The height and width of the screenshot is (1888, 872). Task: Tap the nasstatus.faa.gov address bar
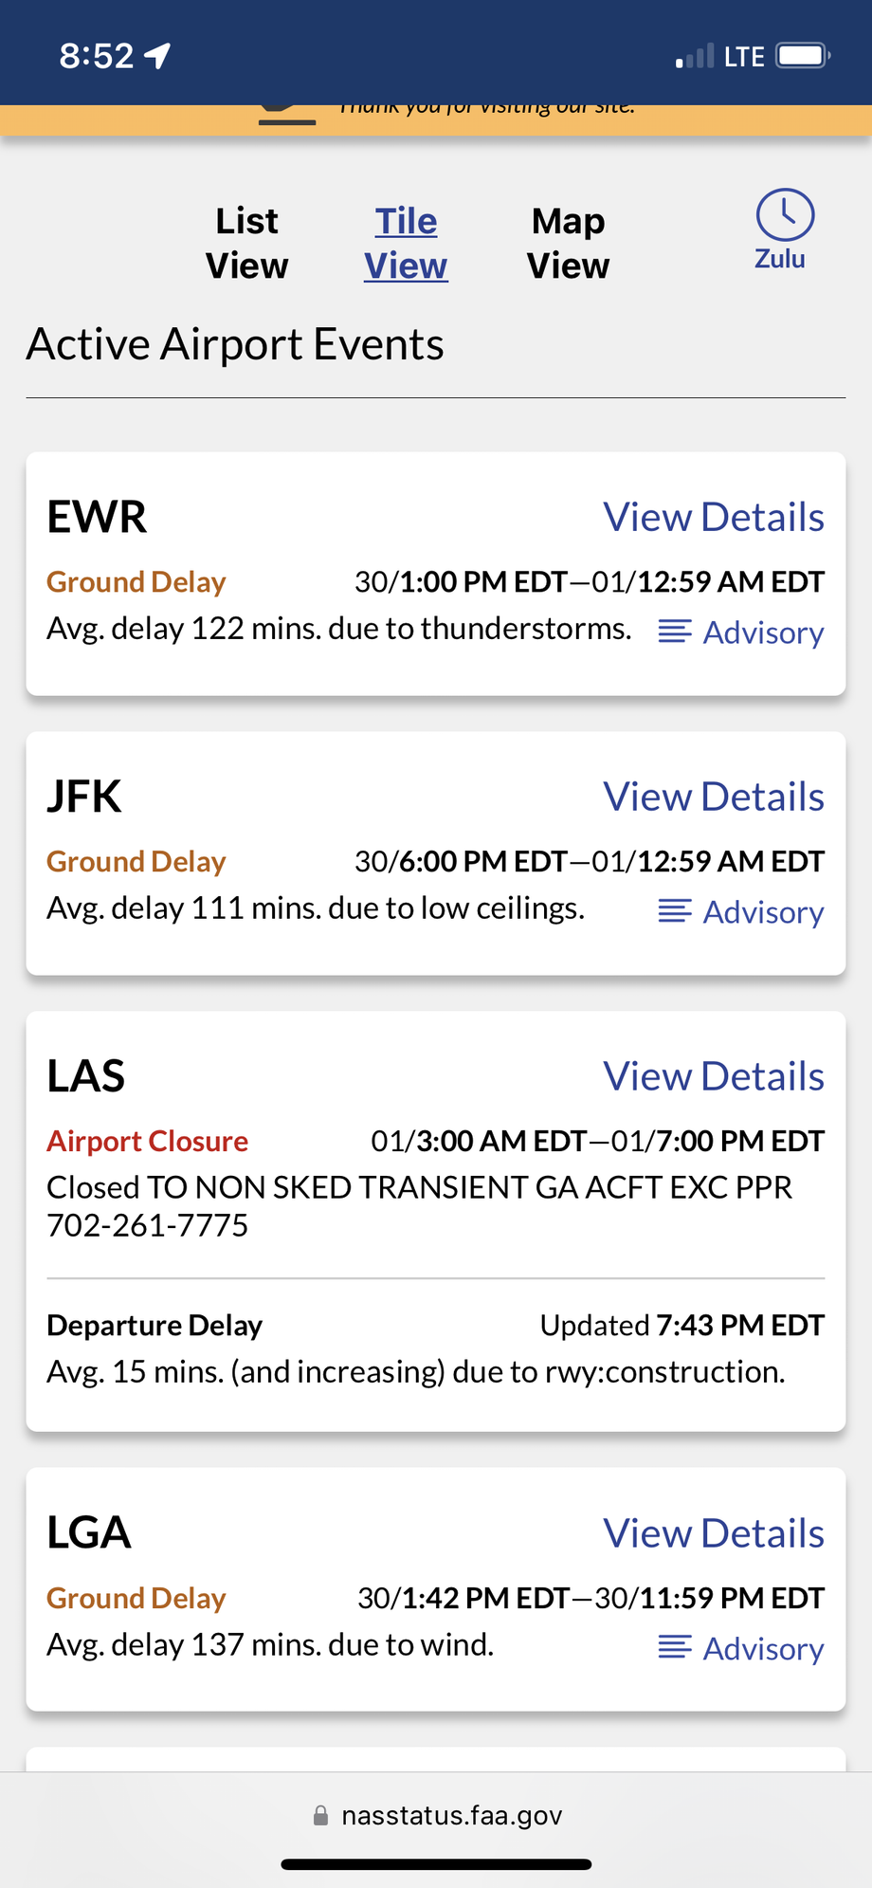451,1816
